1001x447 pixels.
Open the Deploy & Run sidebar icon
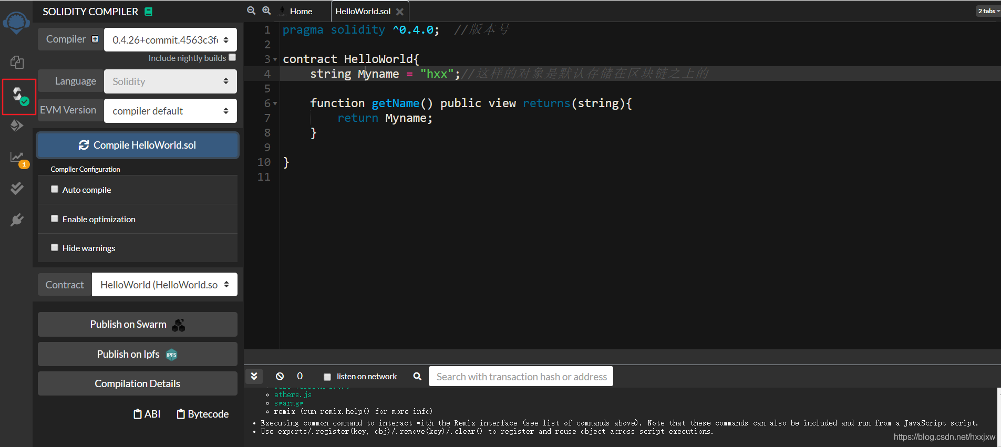(x=17, y=126)
